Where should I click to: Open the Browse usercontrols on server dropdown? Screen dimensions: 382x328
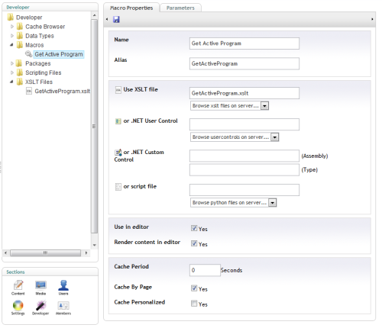235,137
